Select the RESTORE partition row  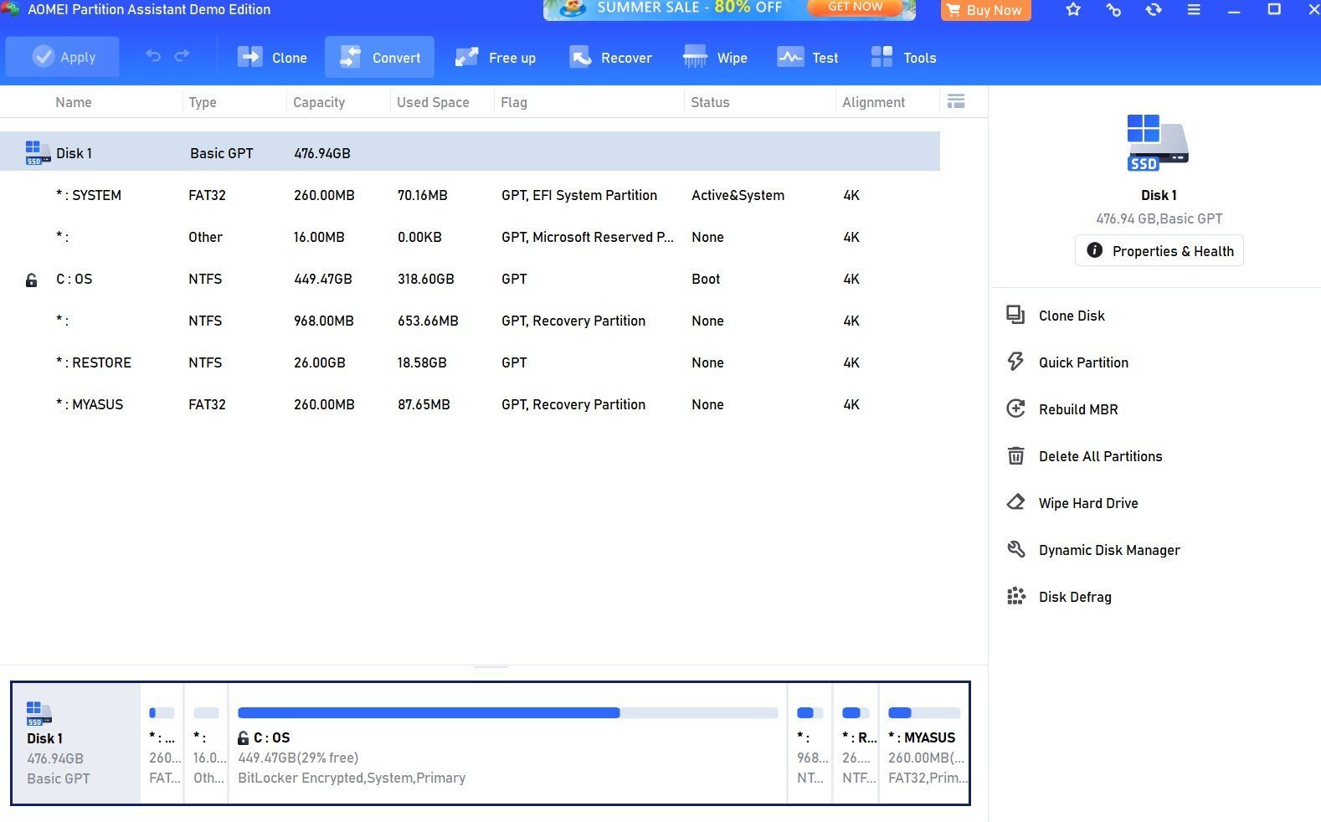(x=470, y=362)
